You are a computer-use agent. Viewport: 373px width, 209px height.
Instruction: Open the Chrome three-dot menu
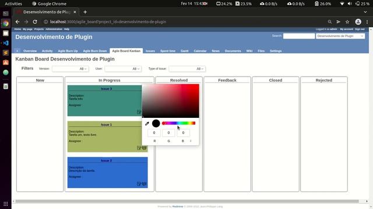coord(367,22)
